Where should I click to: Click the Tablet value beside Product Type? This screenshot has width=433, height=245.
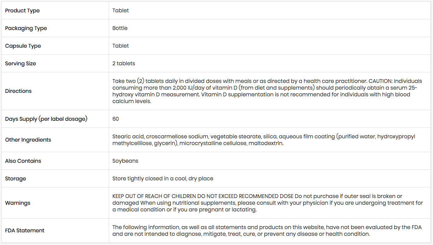pyautogui.click(x=121, y=11)
